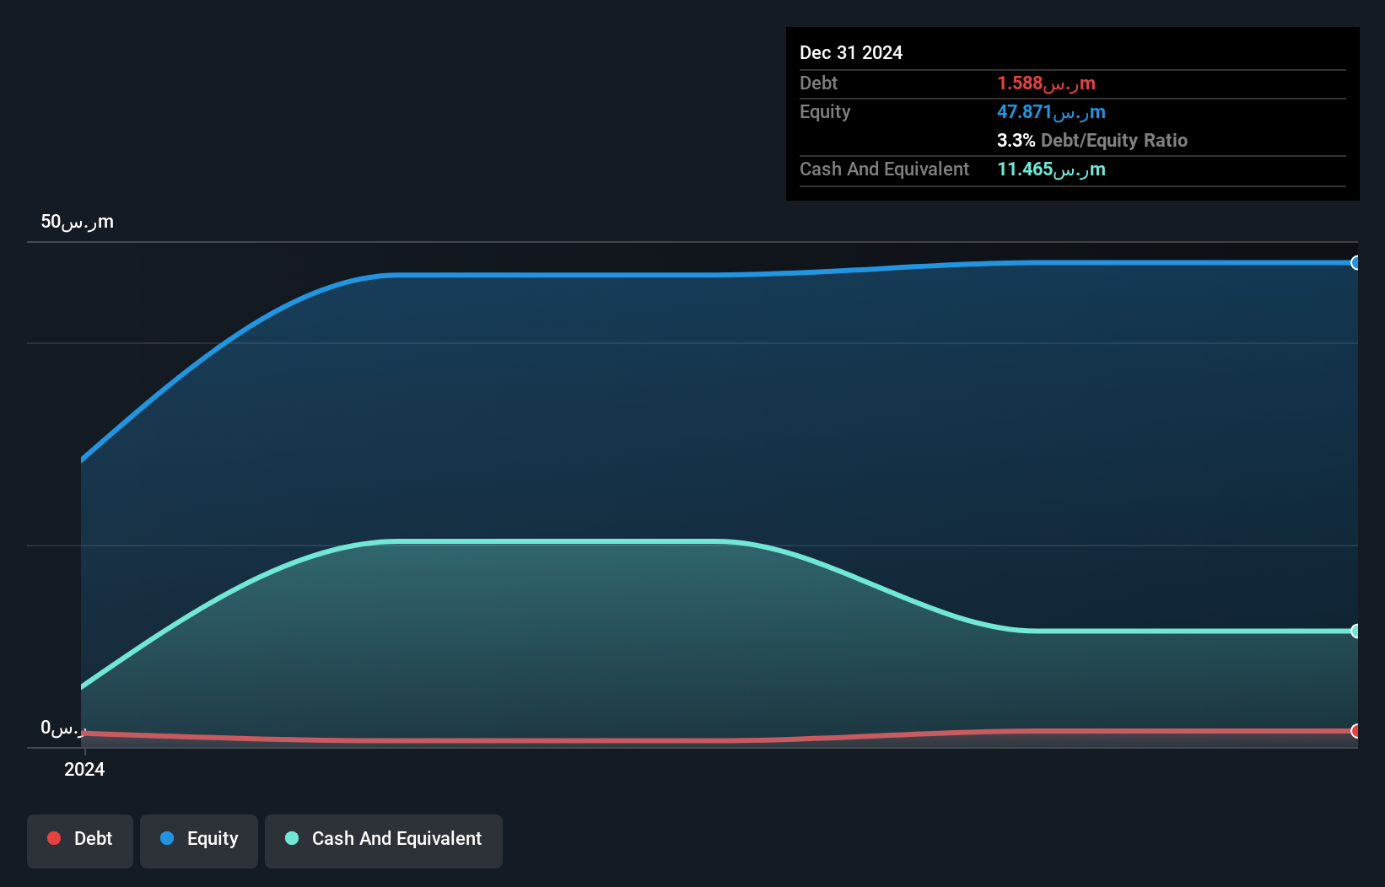Viewport: 1385px width, 887px height.
Task: Click the 3.3% Debt/Equity Ratio text
Action: click(1092, 140)
